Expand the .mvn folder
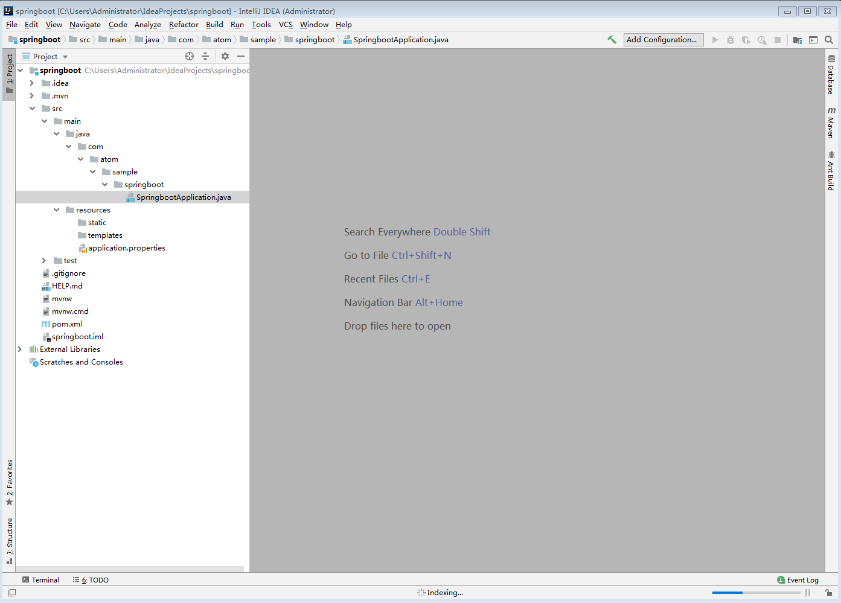841x603 pixels. pyautogui.click(x=32, y=96)
